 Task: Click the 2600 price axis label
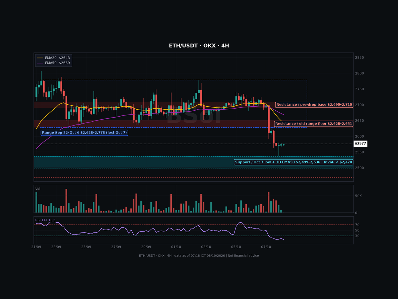[x=360, y=137]
